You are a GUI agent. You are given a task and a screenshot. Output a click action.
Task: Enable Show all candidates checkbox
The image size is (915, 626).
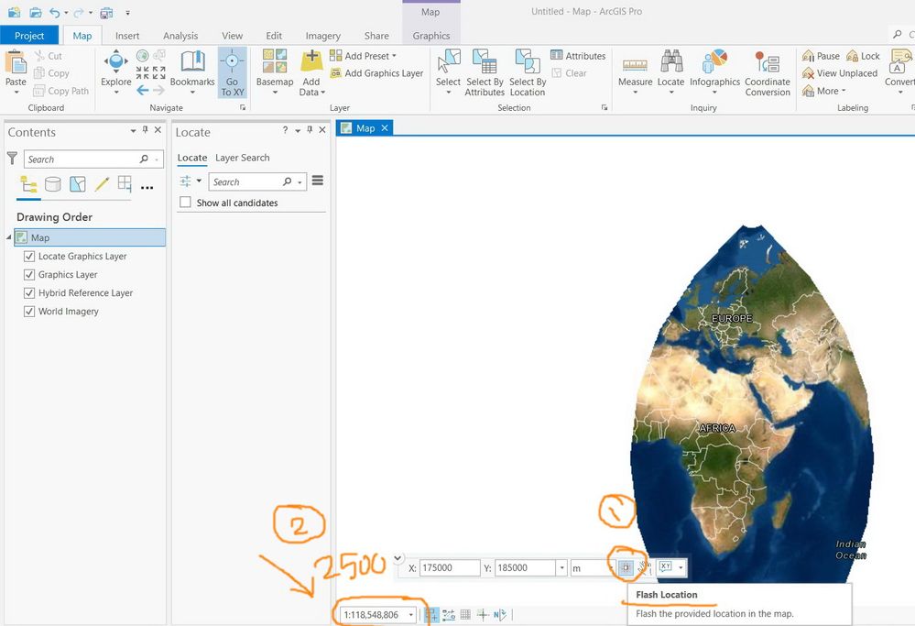tap(186, 203)
